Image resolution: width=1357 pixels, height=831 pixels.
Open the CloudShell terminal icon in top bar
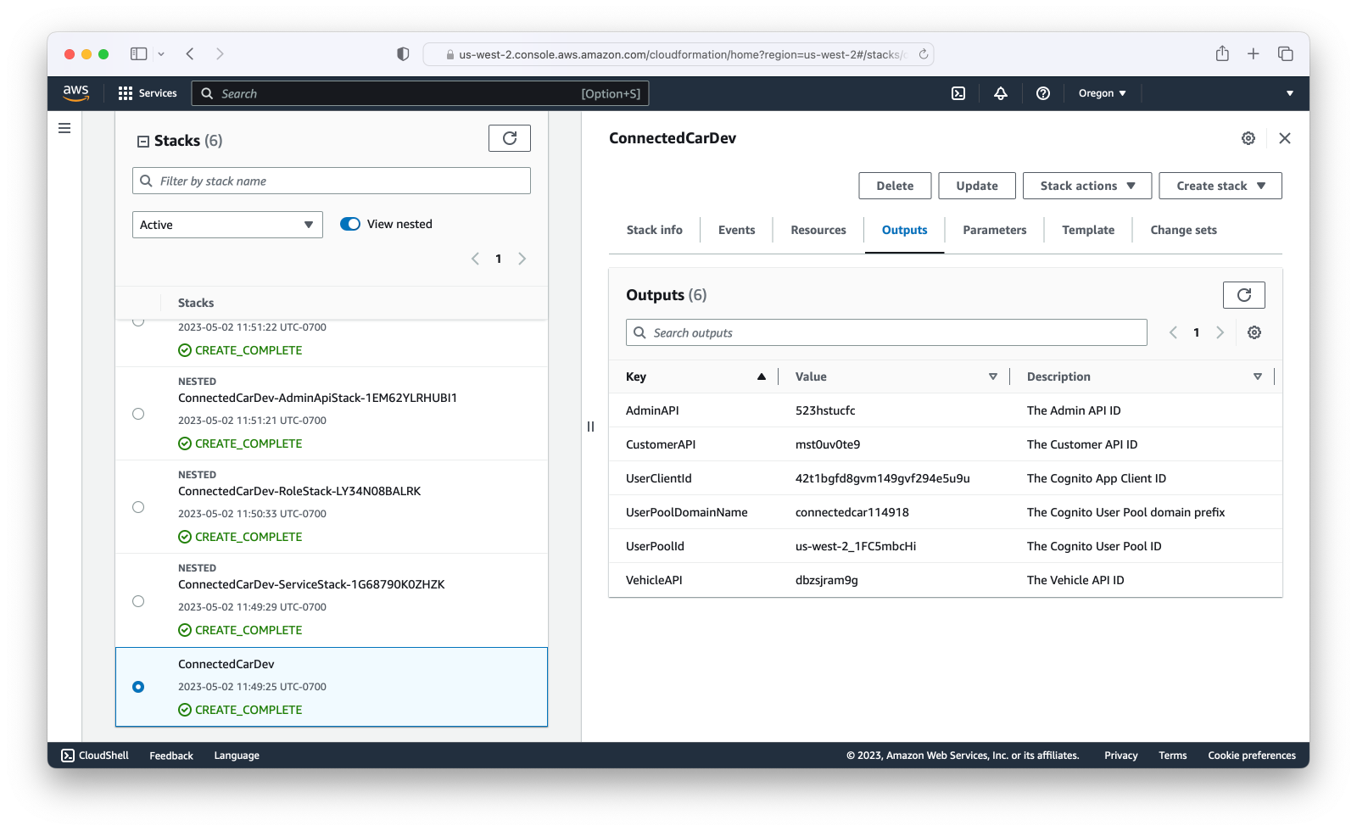(x=958, y=93)
